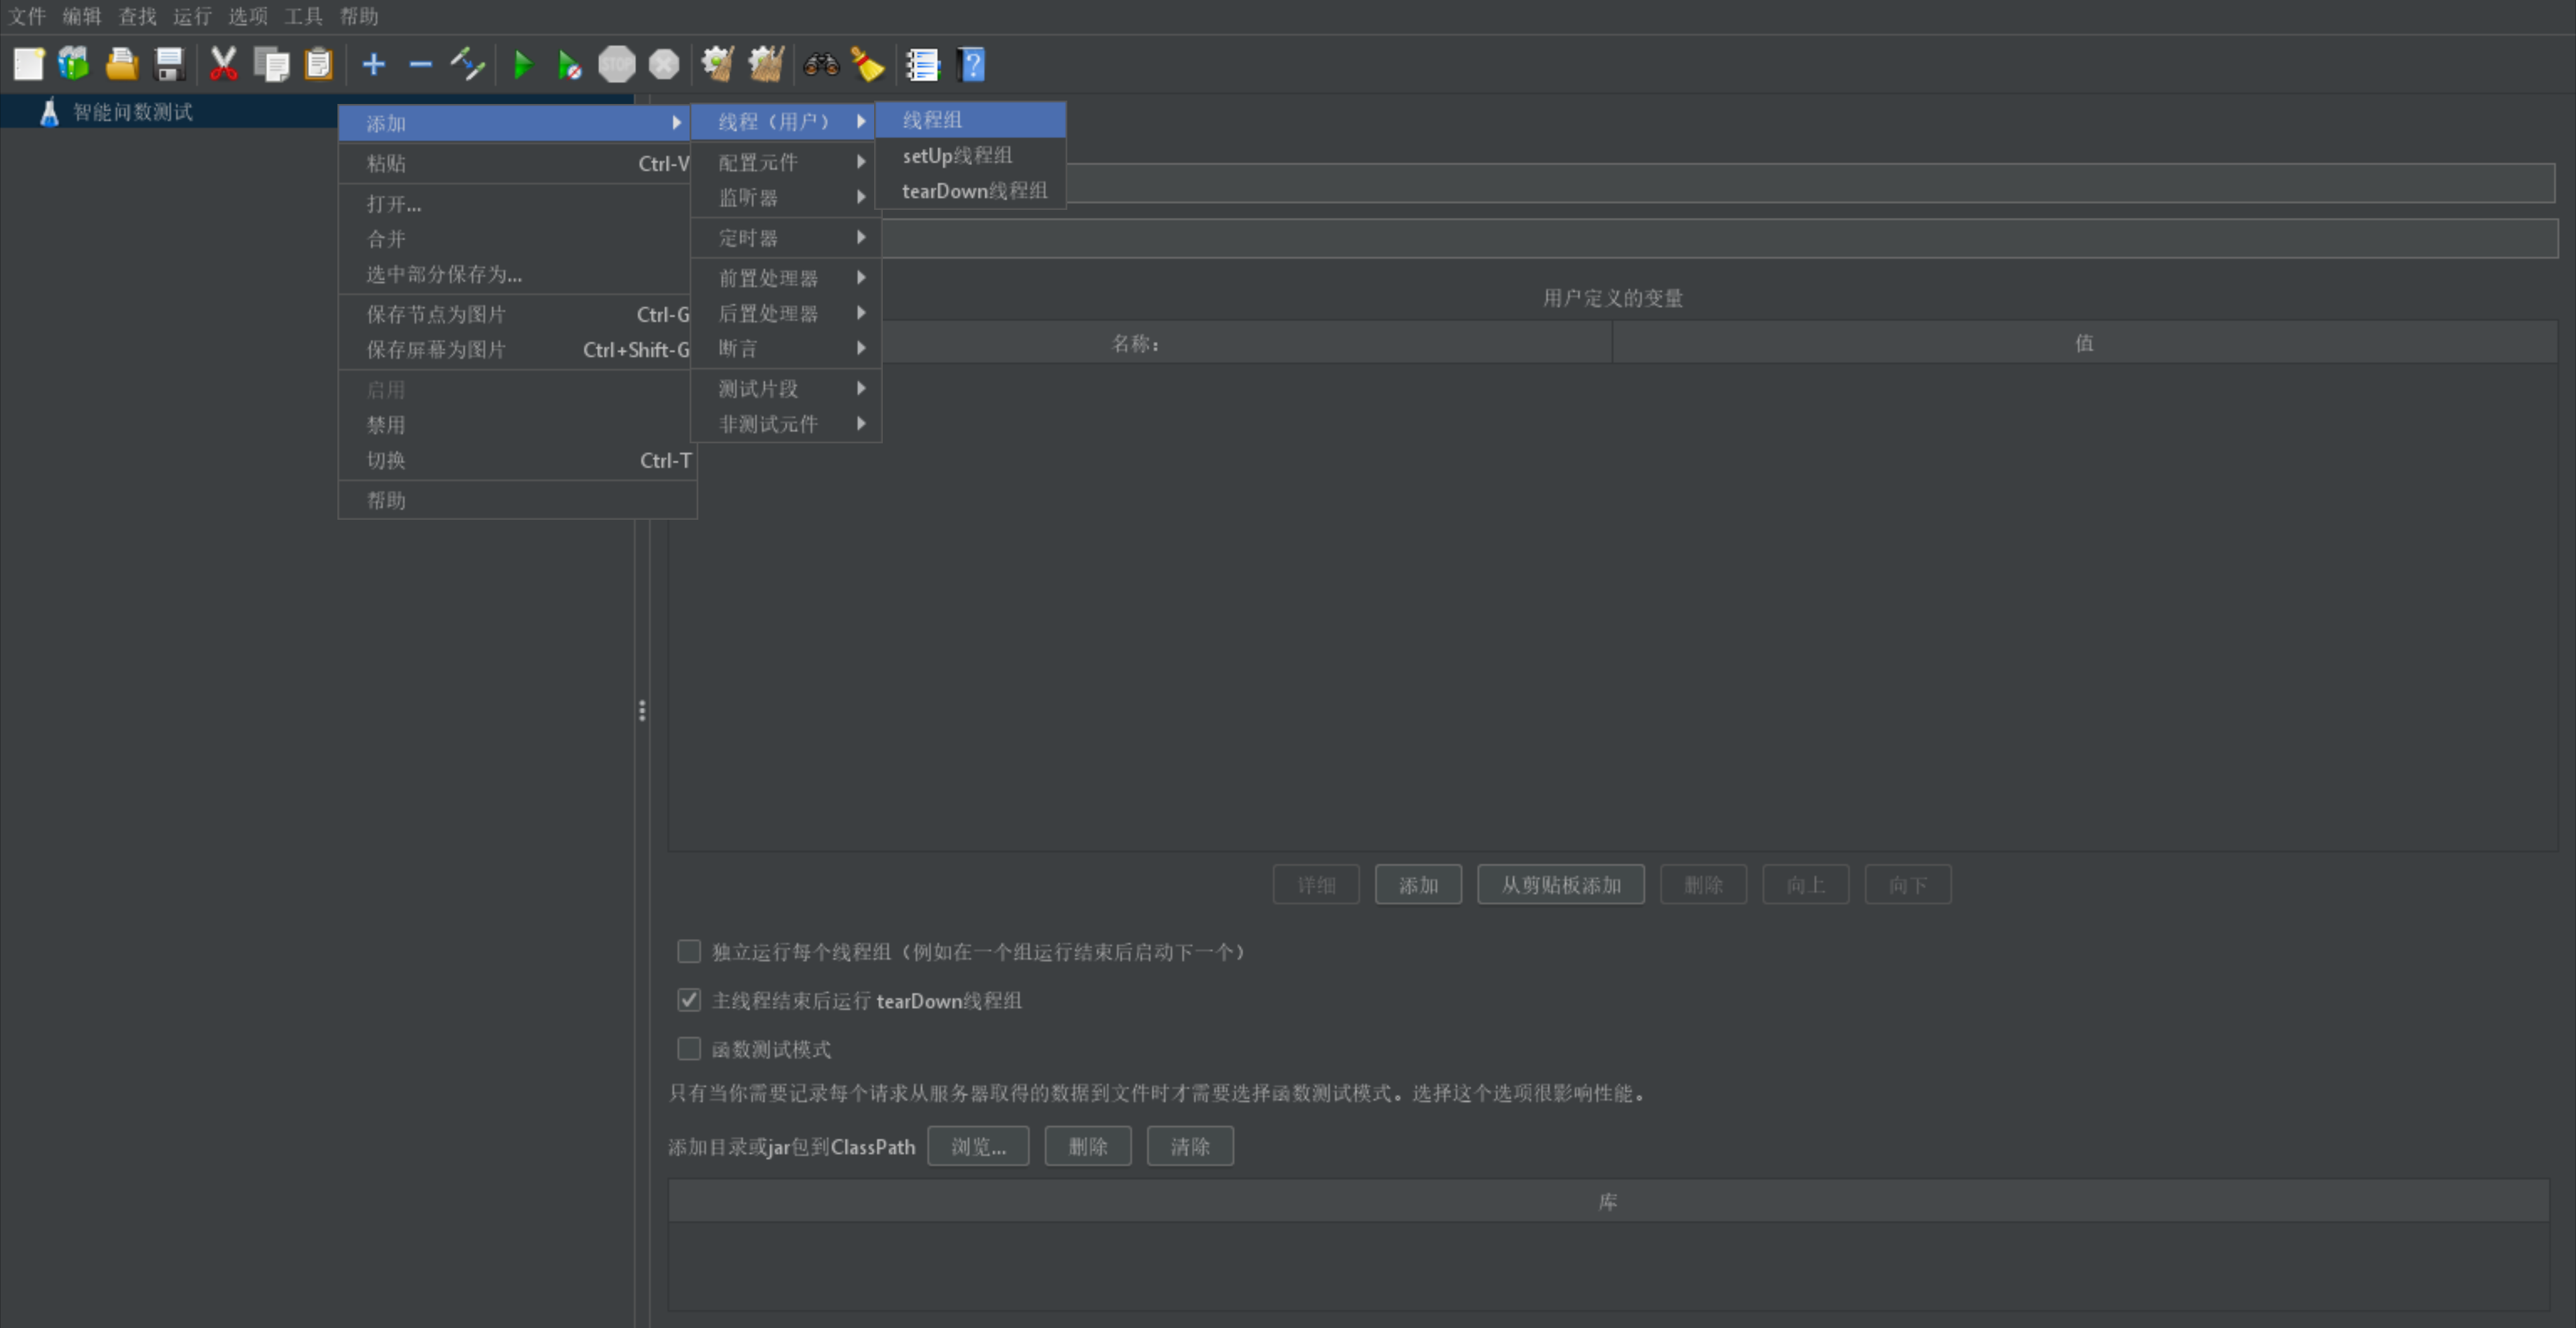Open the 文件 menu in the menu bar
The width and height of the screenshot is (2576, 1328).
click(27, 16)
